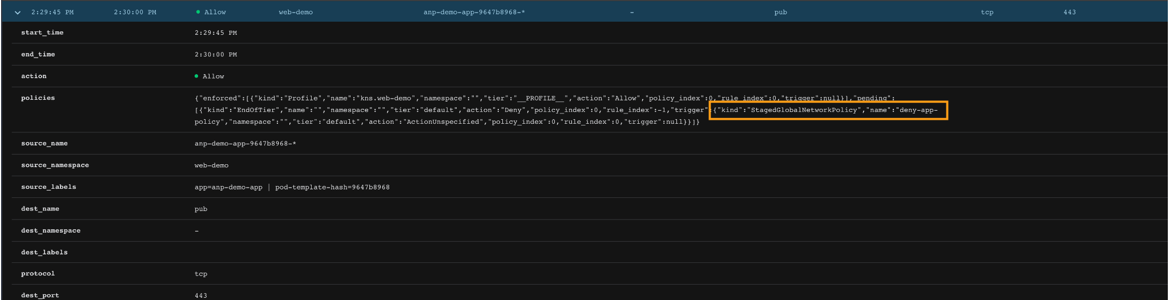Image resolution: width=1169 pixels, height=300 pixels.
Task: Click the pub destination in the header row
Action: coord(781,12)
